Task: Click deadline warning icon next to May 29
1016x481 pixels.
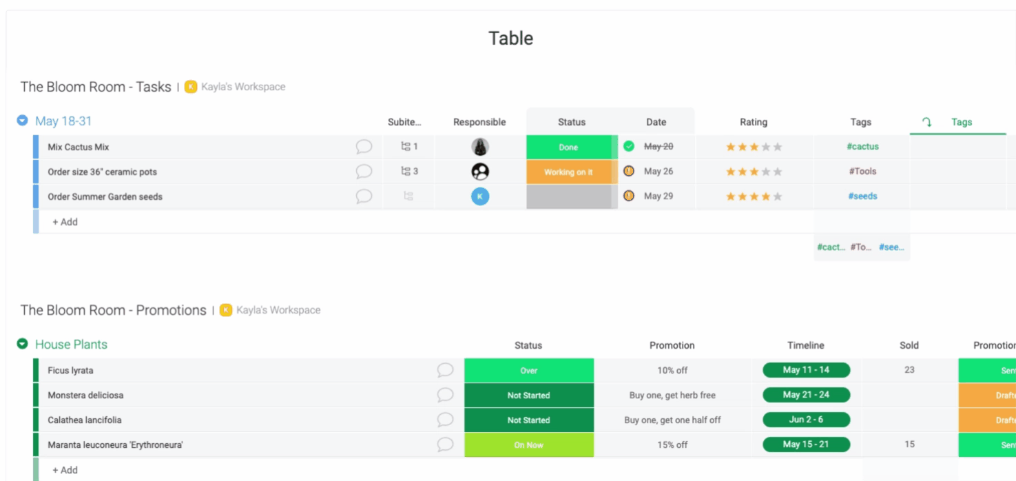Action: tap(629, 196)
